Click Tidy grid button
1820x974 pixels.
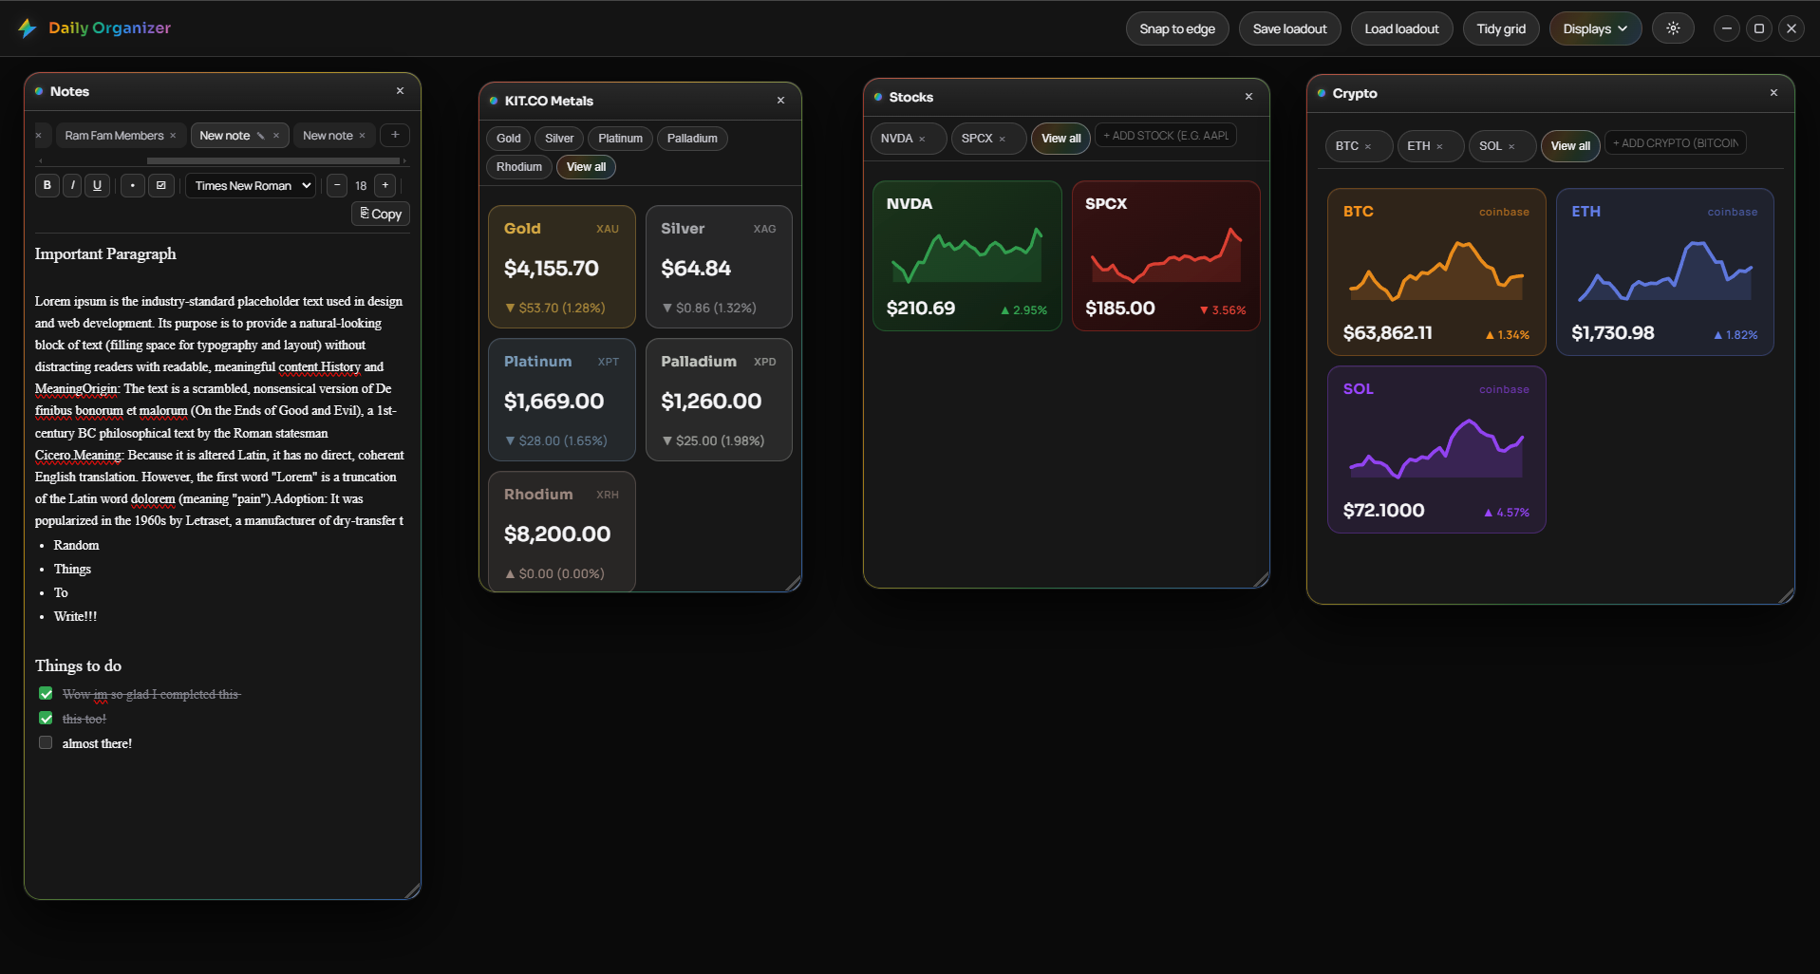(x=1501, y=28)
